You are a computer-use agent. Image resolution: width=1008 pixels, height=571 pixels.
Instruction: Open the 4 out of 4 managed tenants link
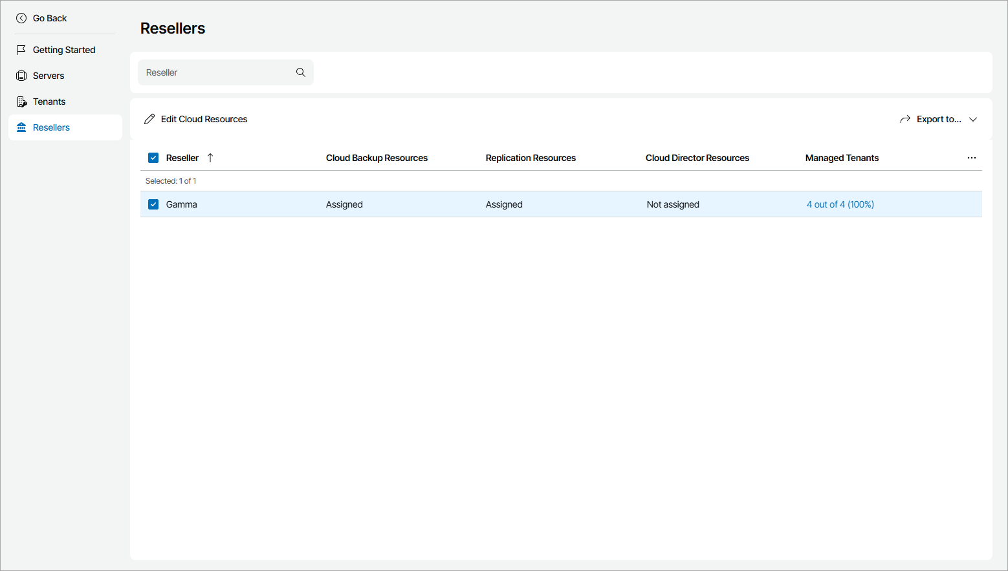(x=840, y=204)
